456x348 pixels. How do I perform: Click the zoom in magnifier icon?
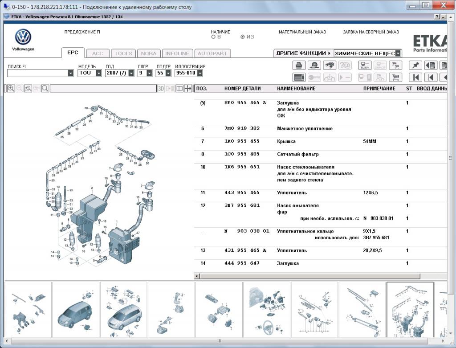click(11, 89)
